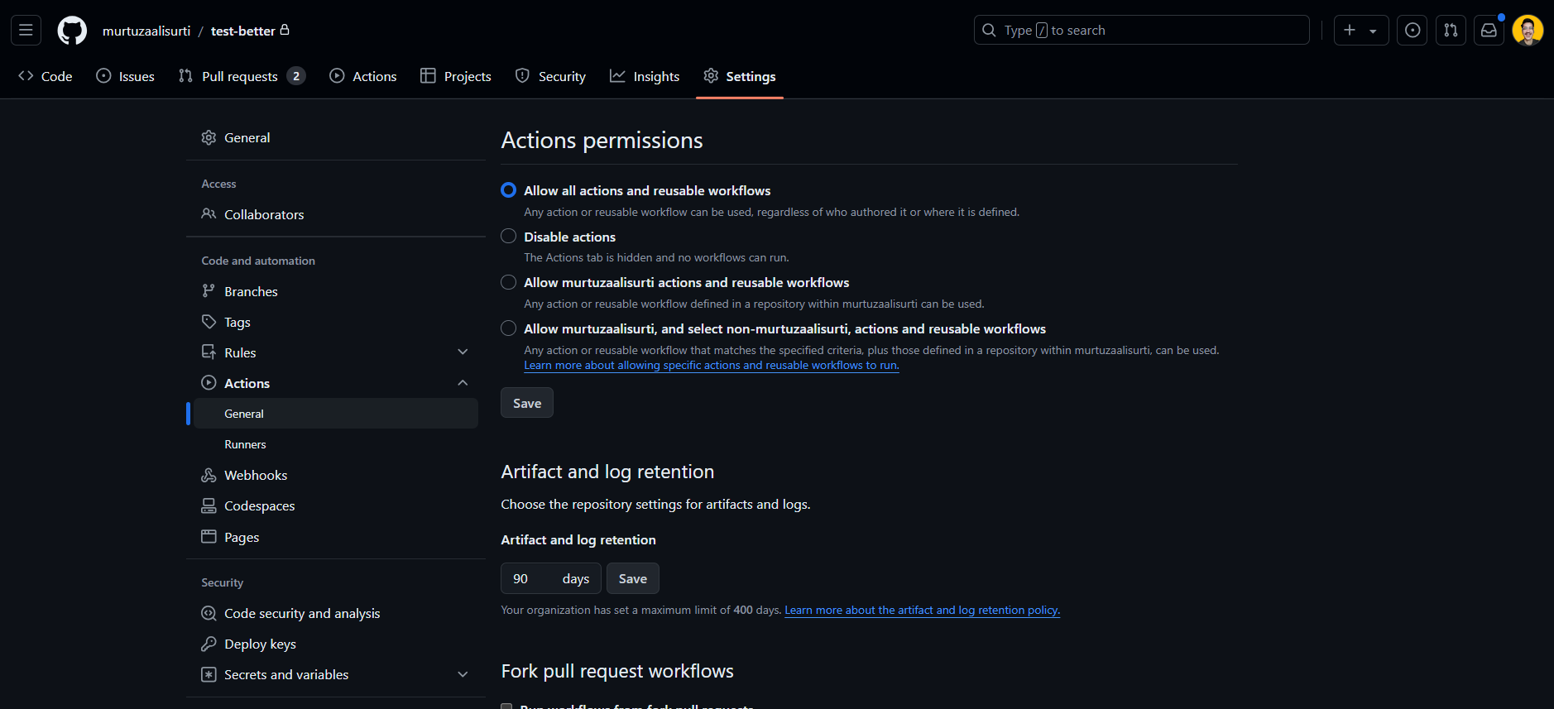This screenshot has width=1554, height=709.
Task: Click the asterisk icon beside Secrets and variables
Action: click(x=209, y=674)
